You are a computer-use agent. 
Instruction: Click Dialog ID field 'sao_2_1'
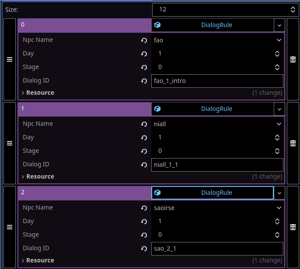[x=217, y=248]
